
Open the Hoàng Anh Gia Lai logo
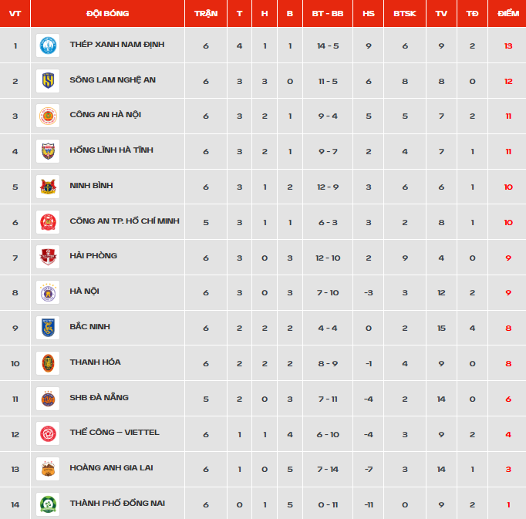pyautogui.click(x=48, y=469)
